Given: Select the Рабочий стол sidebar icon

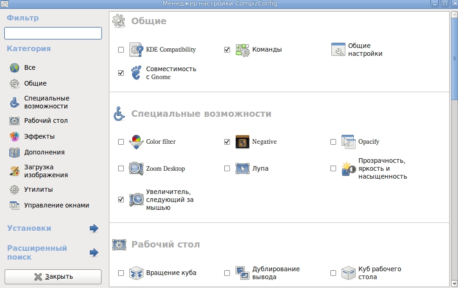Looking at the screenshot, I should [x=14, y=121].
